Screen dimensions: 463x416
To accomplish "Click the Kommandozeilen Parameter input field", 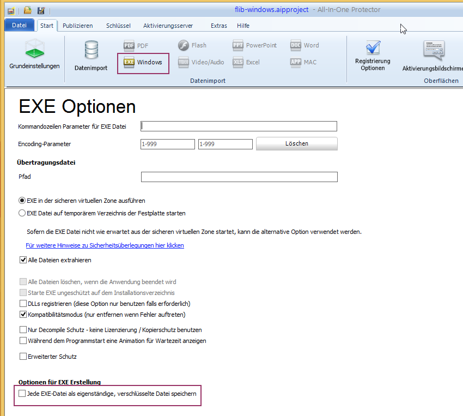I will coord(239,126).
